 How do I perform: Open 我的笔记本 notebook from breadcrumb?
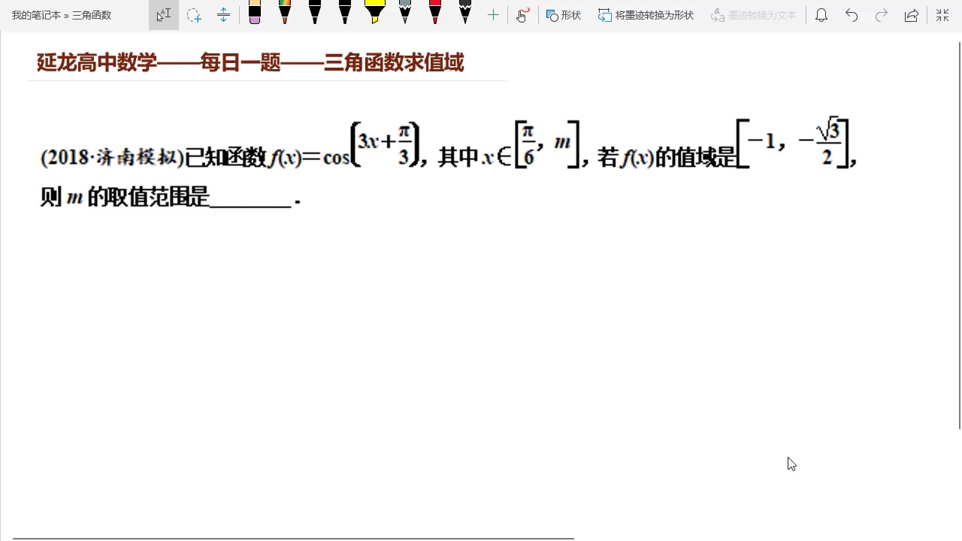(x=36, y=15)
